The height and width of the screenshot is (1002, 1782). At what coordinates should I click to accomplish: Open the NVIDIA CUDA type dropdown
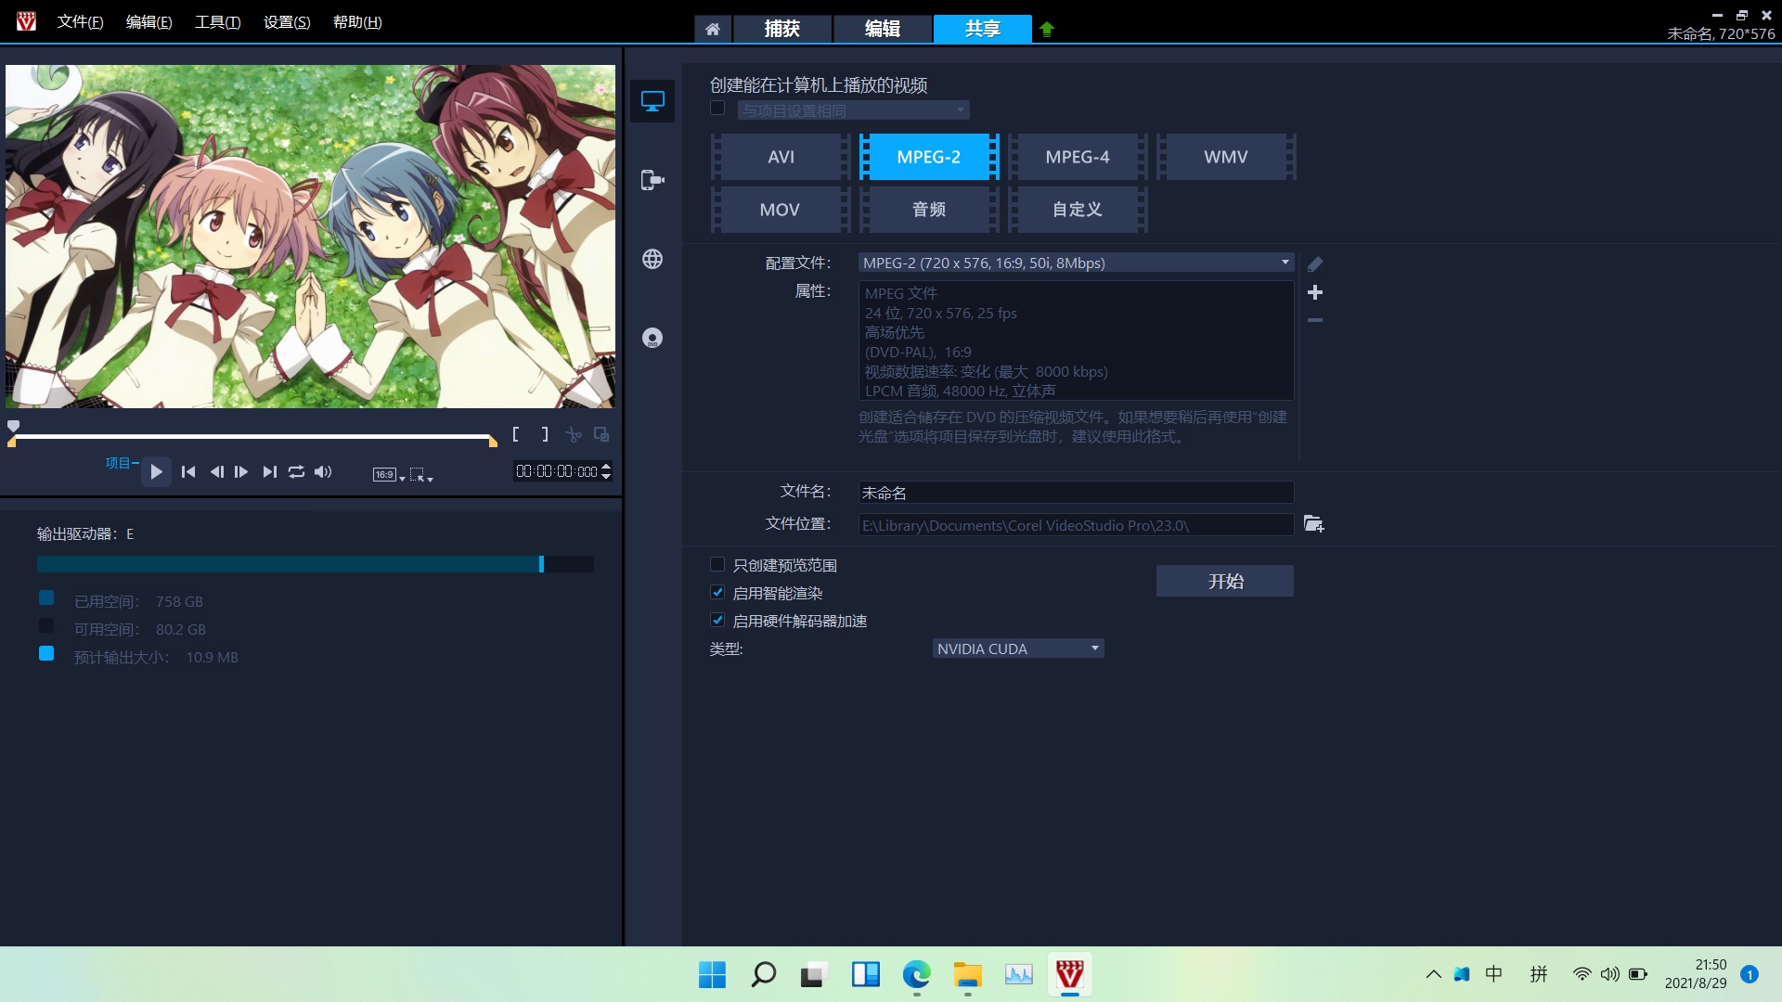pyautogui.click(x=1018, y=649)
